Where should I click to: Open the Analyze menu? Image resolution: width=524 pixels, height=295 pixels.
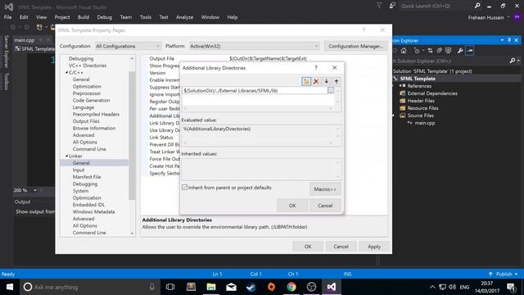pos(184,17)
